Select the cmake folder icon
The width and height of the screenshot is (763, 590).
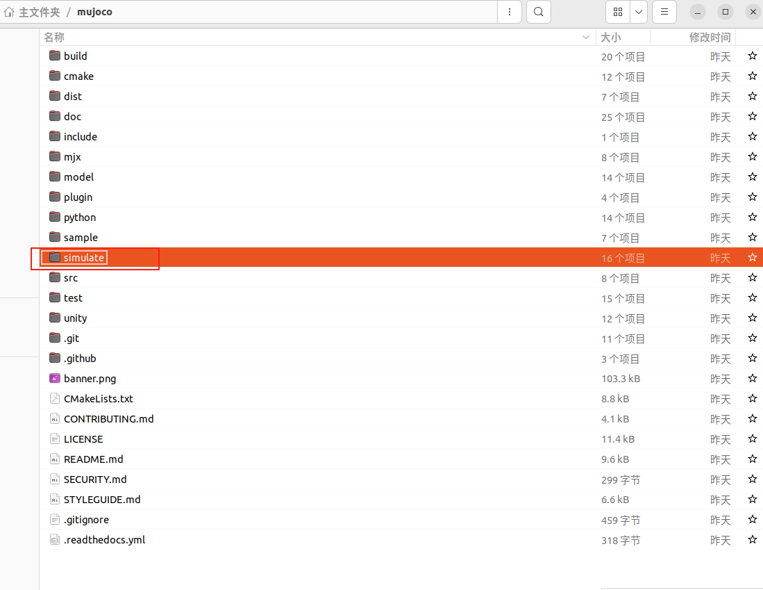[x=55, y=76]
